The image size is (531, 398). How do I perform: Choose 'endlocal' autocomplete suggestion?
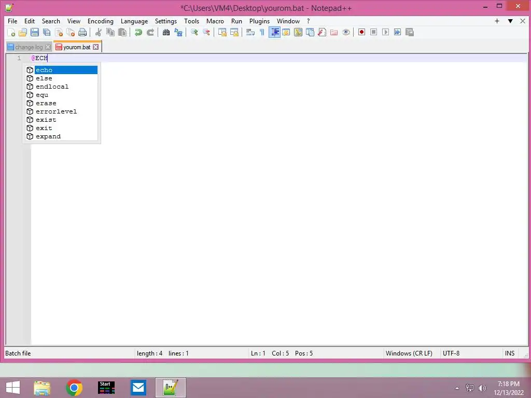62,87
